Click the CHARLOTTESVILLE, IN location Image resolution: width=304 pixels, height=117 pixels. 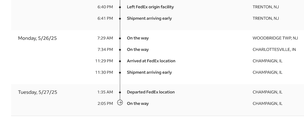pyautogui.click(x=274, y=50)
